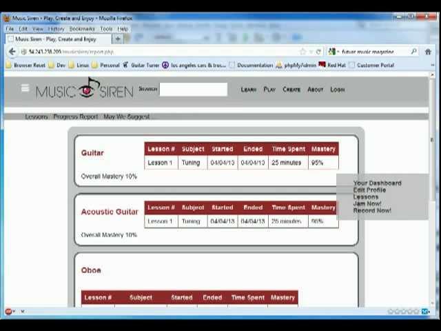Open the browser home page icon
This screenshot has height=331, width=441.
coord(428,52)
